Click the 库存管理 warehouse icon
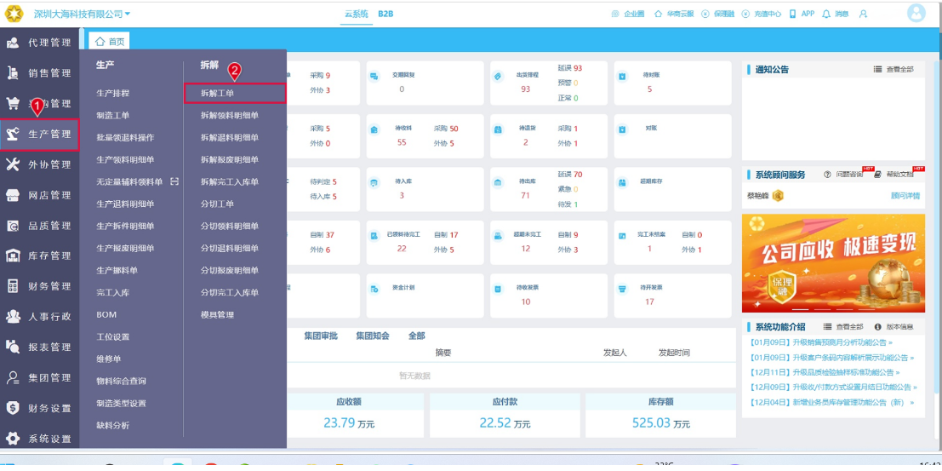The width and height of the screenshot is (942, 471). click(13, 256)
